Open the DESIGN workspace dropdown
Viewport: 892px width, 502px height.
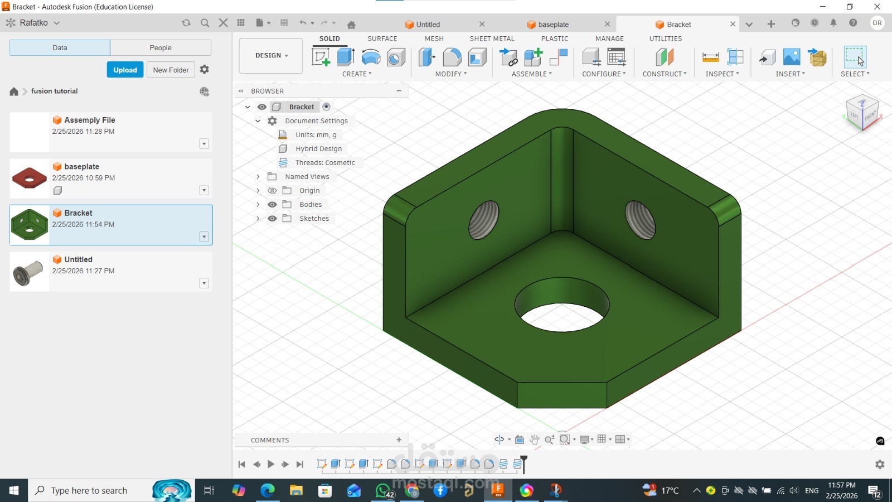coord(271,56)
